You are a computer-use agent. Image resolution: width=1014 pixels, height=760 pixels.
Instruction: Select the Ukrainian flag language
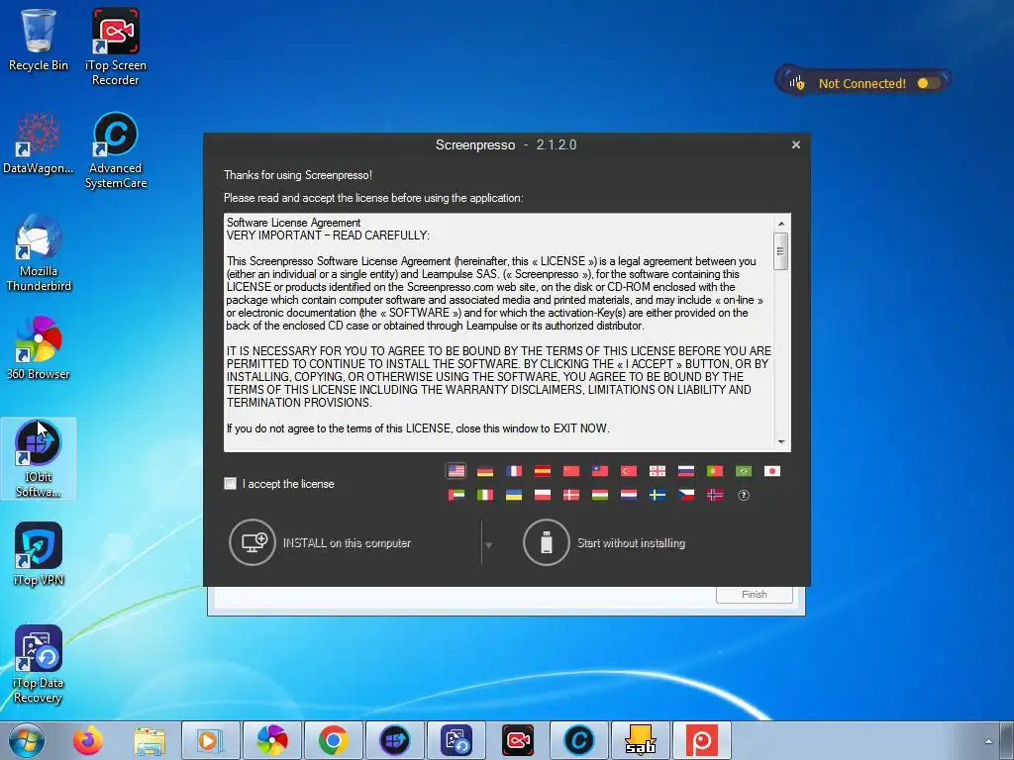[514, 495]
